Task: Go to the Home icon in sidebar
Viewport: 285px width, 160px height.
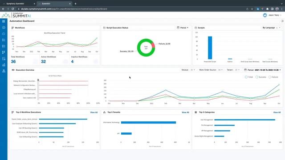Action: [4, 28]
